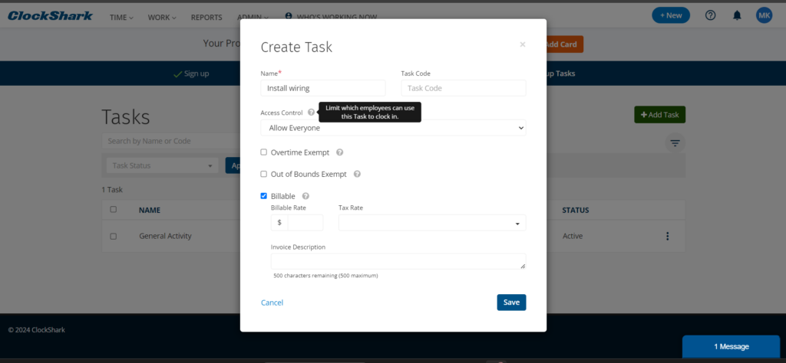Click the STATUS column header
Viewport: 786px width, 363px height.
(576, 210)
